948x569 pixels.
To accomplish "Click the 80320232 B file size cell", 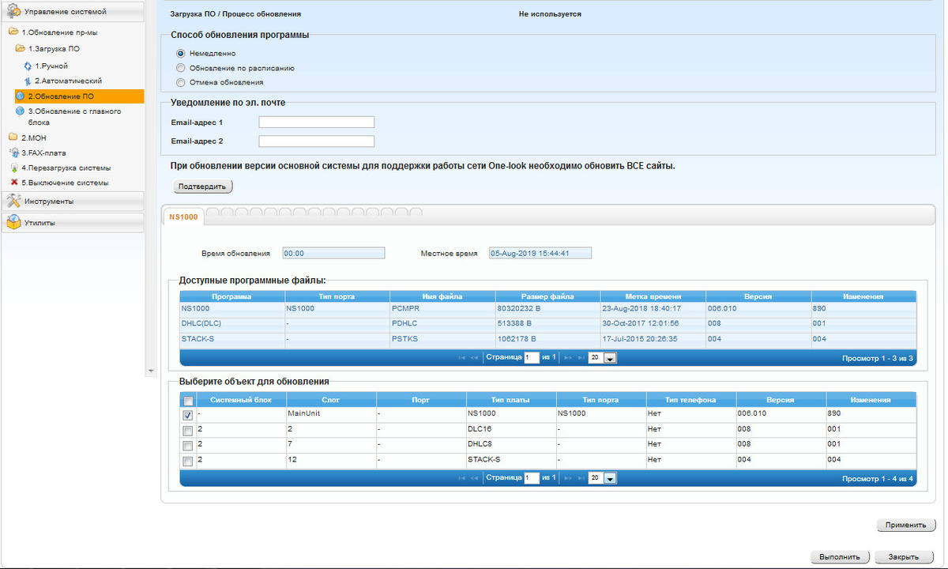I will click(548, 309).
